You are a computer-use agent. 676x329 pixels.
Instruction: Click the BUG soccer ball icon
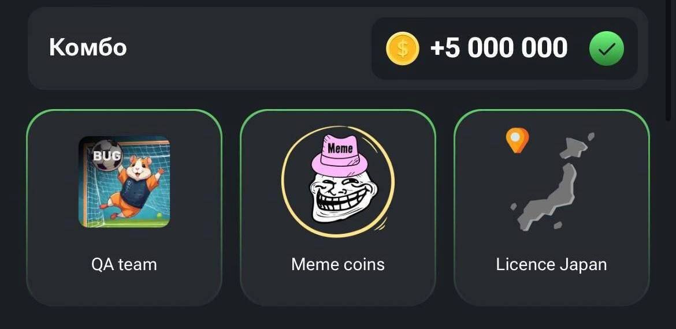click(106, 155)
